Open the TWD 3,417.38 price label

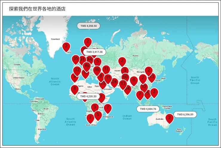(94, 52)
